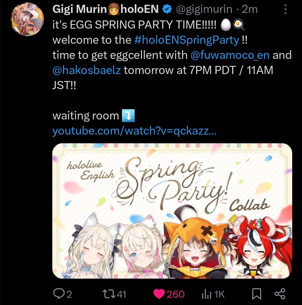Click the tweet text body to expand
This screenshot has width=302, height=305.
pyautogui.click(x=172, y=55)
